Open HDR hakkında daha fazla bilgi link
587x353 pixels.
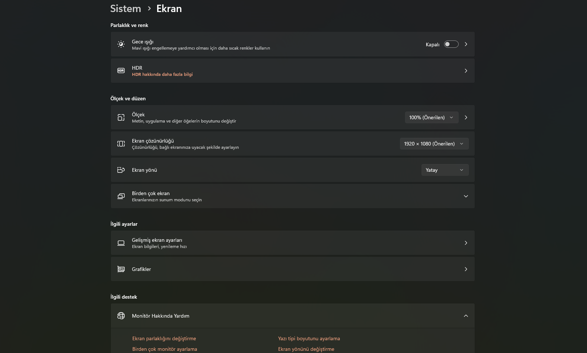point(162,74)
